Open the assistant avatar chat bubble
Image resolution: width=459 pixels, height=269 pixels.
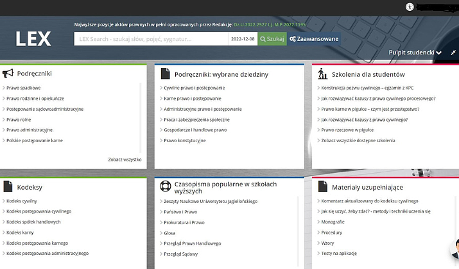coord(455,250)
